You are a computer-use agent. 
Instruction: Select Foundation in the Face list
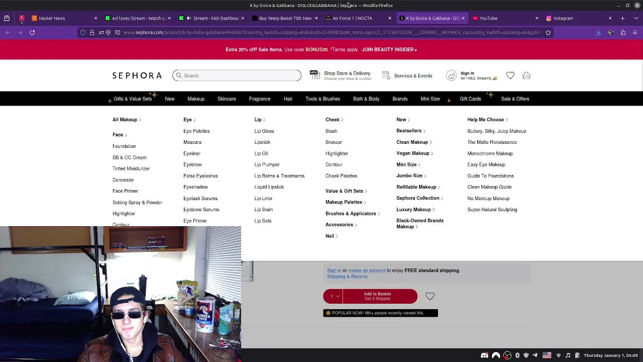tap(124, 146)
